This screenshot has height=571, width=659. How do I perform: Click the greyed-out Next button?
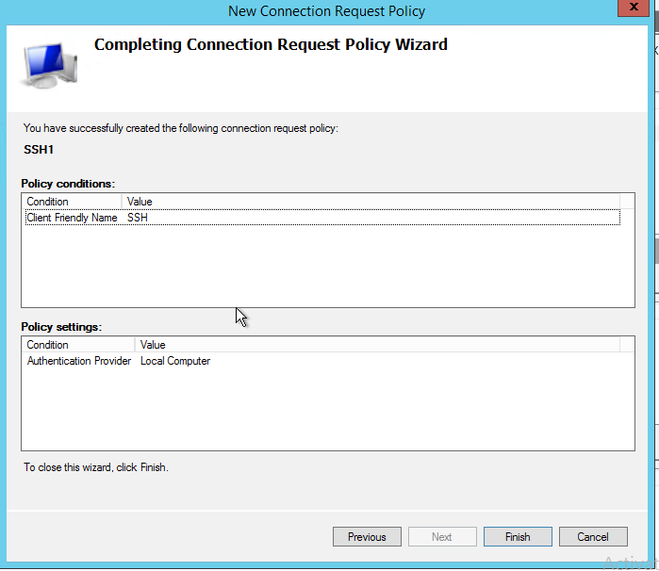click(442, 536)
